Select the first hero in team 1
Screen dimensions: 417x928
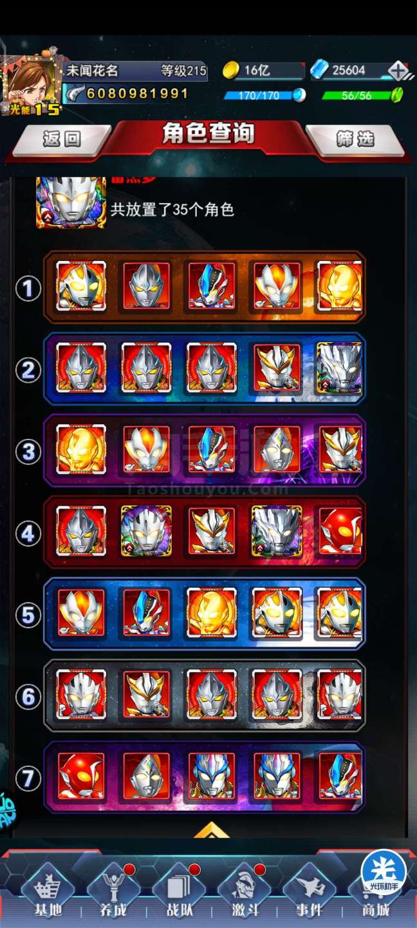[x=81, y=285]
